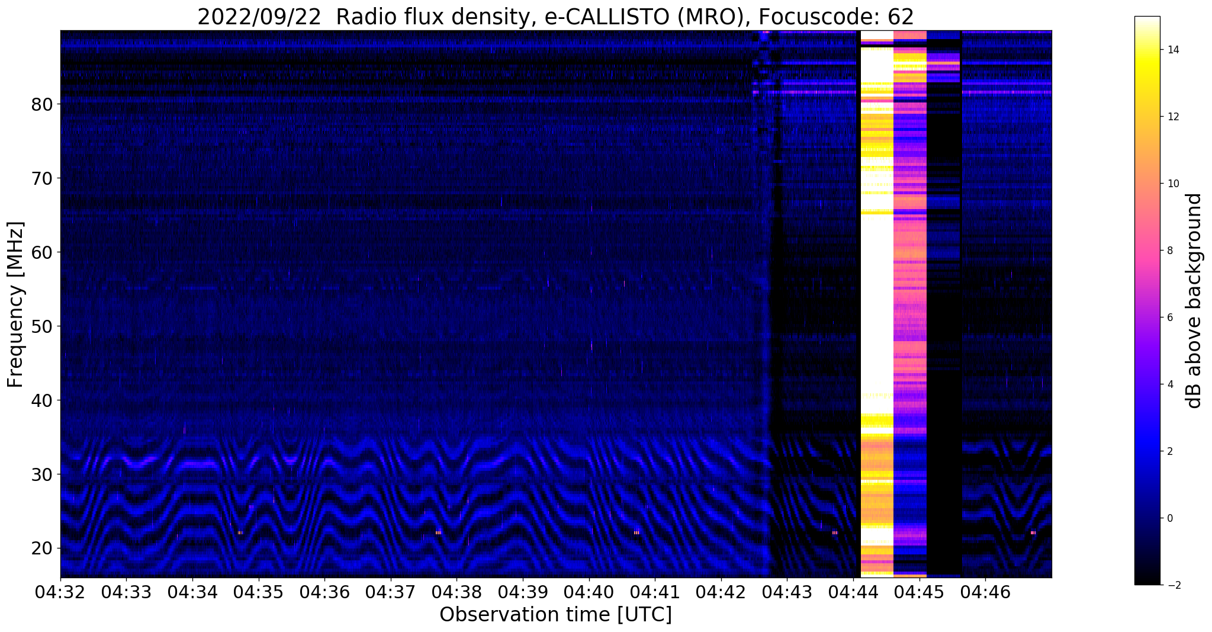
Task: Click the 04:34 time tick label
Action: click(x=192, y=592)
